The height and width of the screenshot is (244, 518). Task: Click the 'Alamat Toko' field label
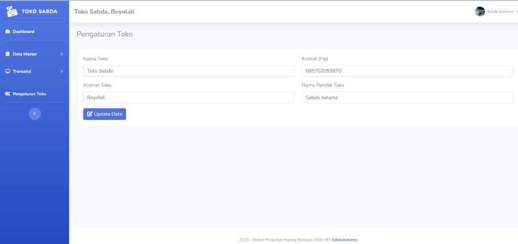point(97,86)
